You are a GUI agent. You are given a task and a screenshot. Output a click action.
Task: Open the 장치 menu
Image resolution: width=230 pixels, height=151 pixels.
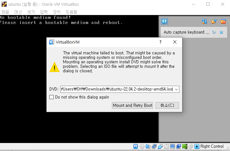57,12
